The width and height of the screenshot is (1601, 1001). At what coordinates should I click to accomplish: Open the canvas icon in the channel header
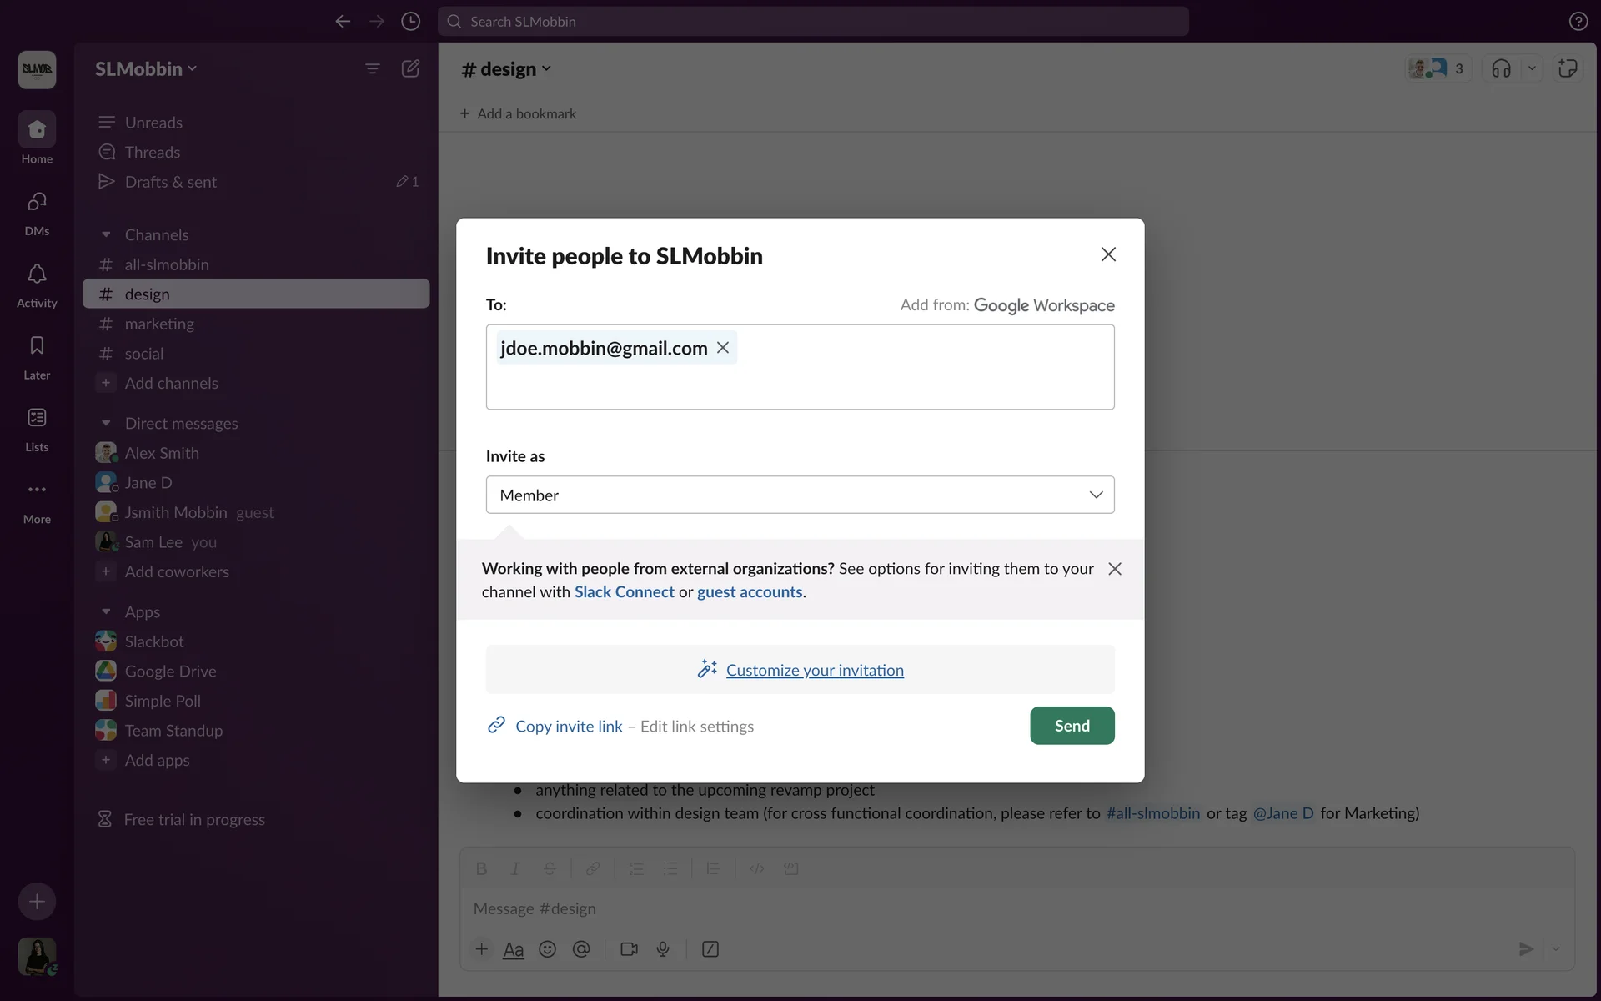[x=1568, y=68]
